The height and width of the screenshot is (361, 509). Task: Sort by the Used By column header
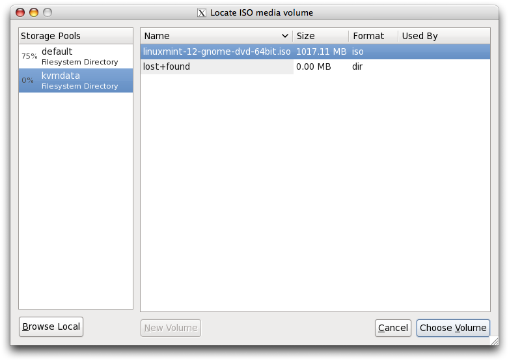[444, 36]
